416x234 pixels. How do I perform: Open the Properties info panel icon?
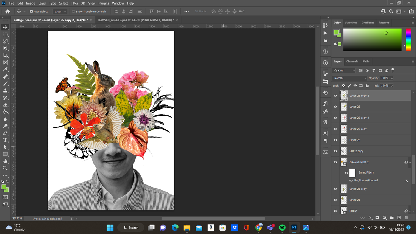point(325,63)
